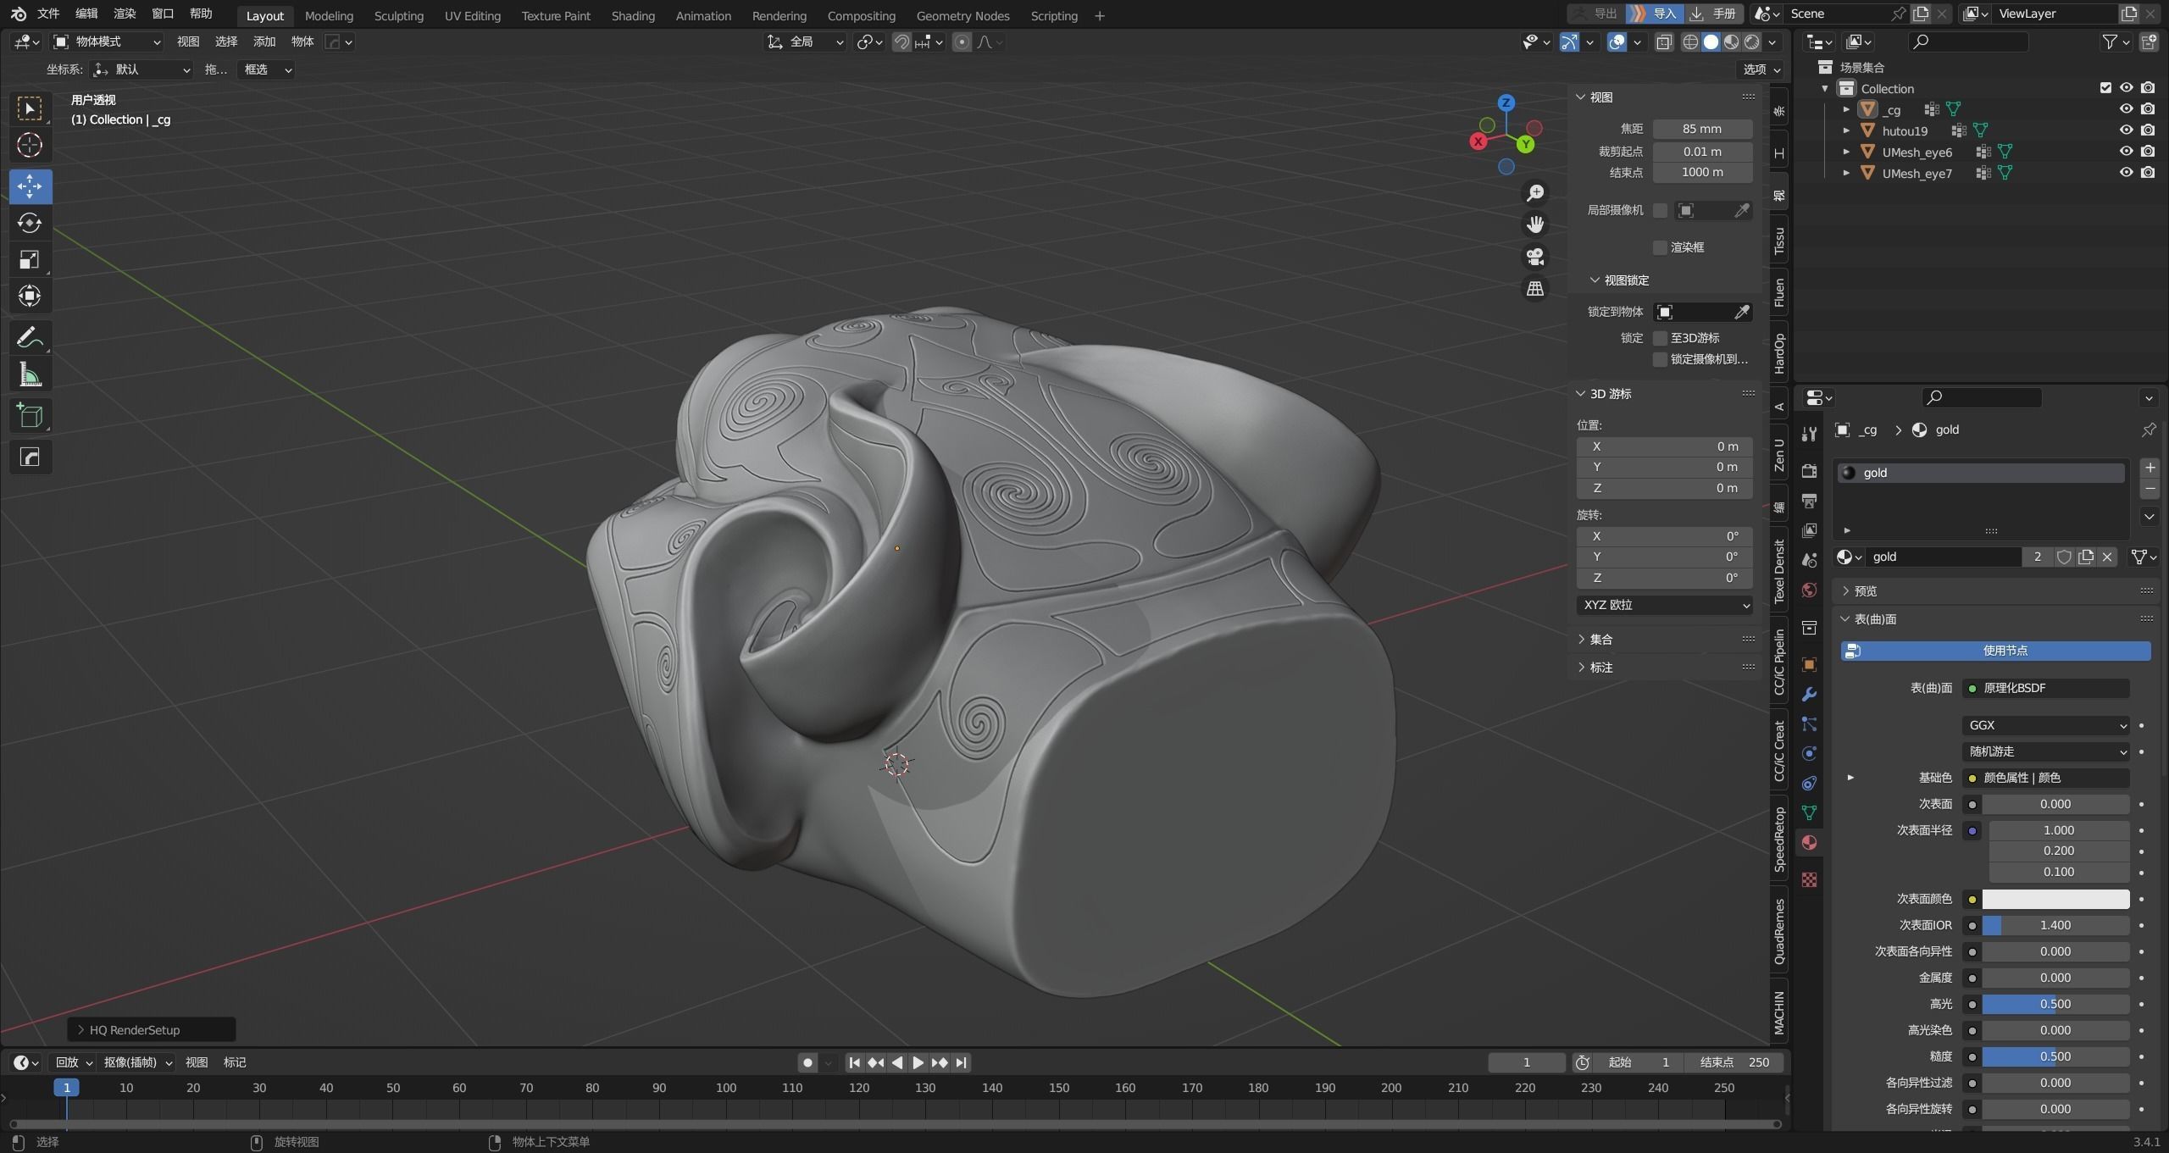This screenshot has height=1153, width=2169.
Task: Toggle perspective/orthographic grid icon
Action: (x=1534, y=288)
